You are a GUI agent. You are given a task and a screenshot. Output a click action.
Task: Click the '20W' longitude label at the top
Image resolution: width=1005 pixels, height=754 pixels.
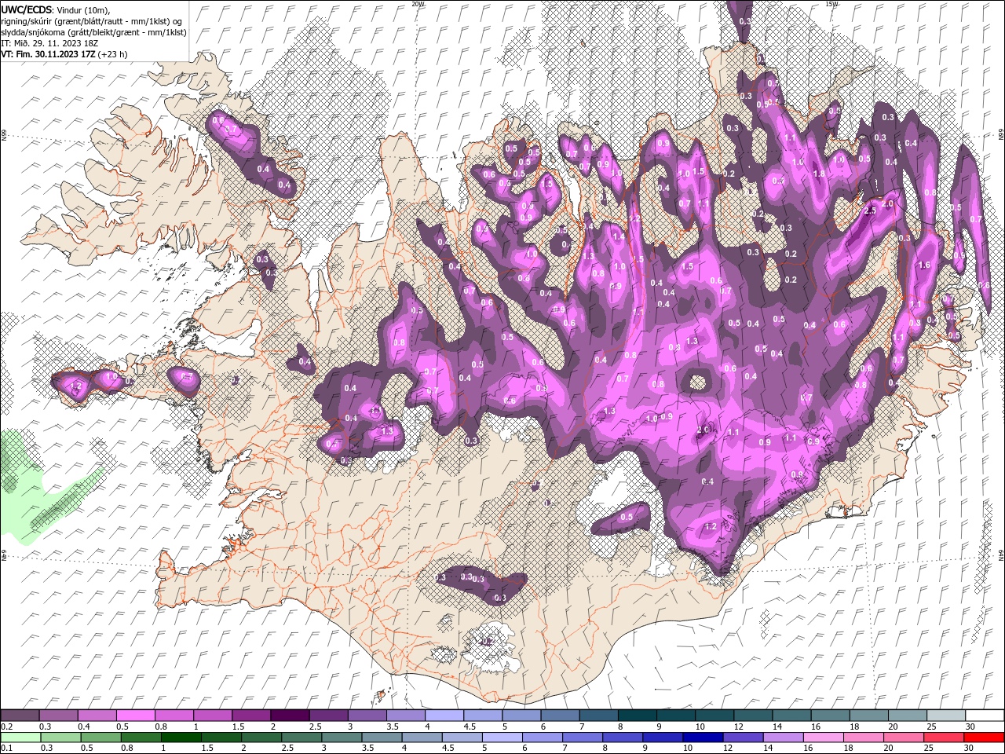coord(418,4)
